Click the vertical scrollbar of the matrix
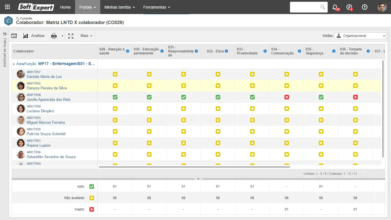Screen dimensions: 391x220 (x=383, y=109)
